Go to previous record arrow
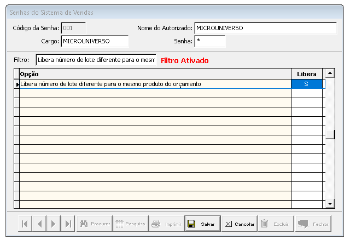This screenshot has width=350, height=239. tap(39, 224)
